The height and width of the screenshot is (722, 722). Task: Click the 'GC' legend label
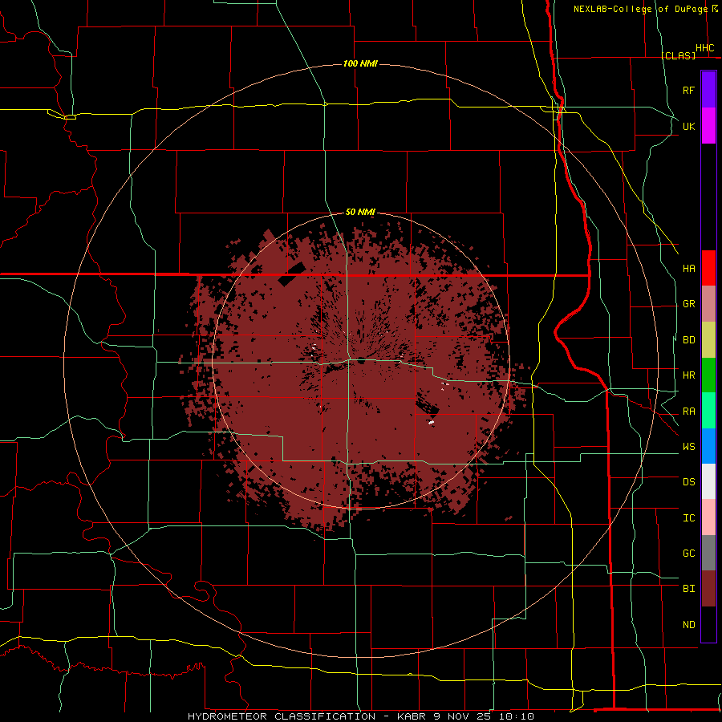pos(689,554)
